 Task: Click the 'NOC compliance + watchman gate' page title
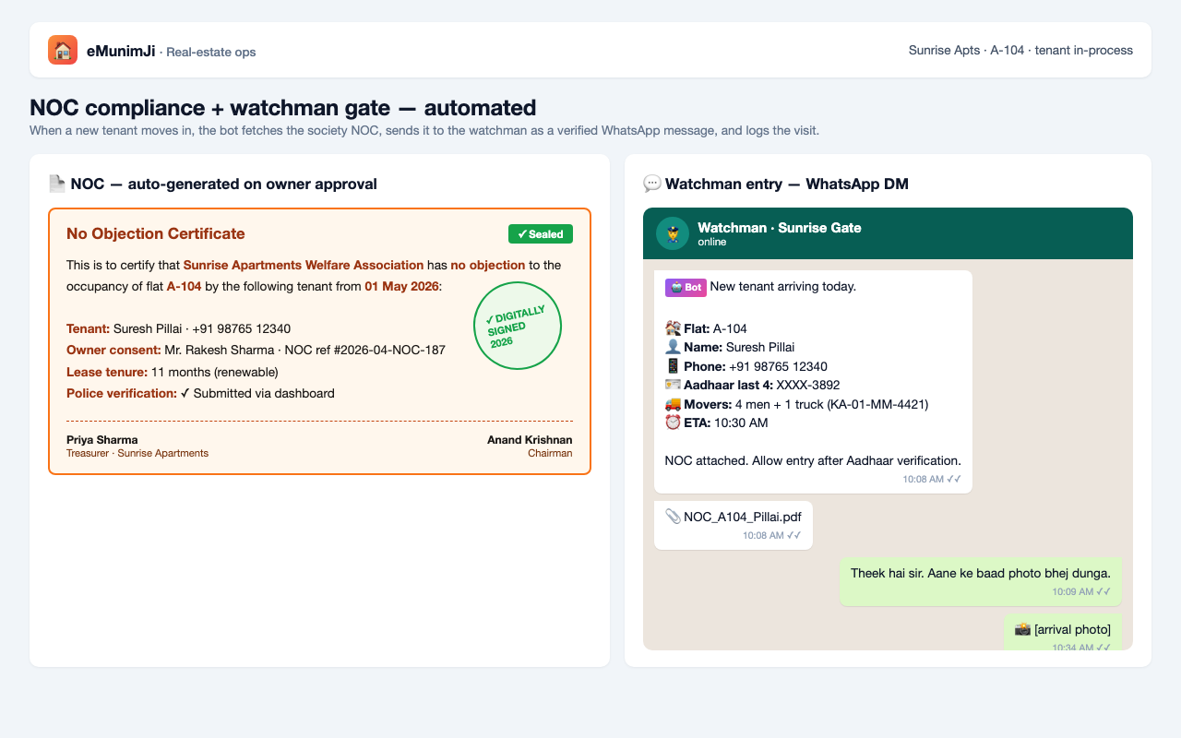point(282,107)
